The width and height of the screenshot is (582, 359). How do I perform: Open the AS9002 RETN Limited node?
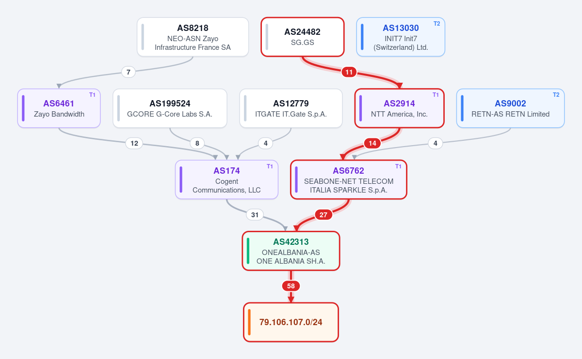(510, 108)
